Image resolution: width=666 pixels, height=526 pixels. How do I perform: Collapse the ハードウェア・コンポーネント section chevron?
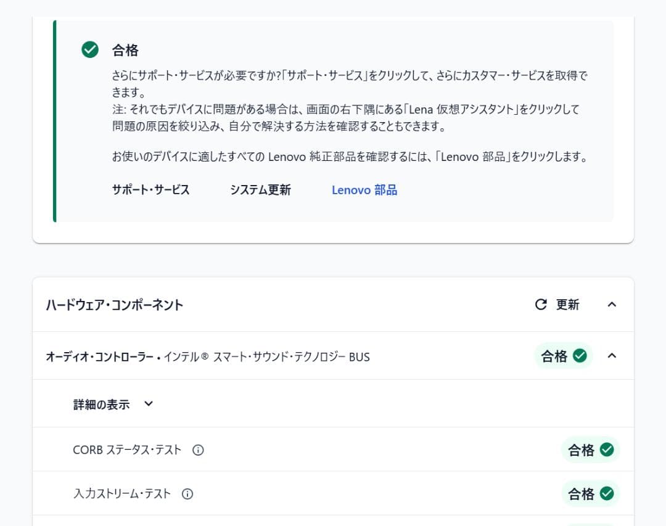click(612, 305)
